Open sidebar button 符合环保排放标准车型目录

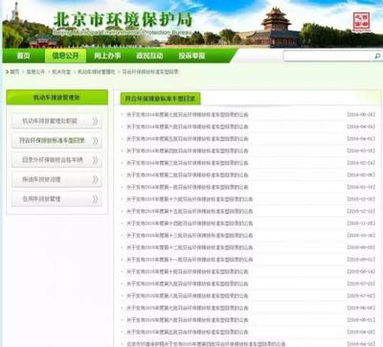coord(56,140)
